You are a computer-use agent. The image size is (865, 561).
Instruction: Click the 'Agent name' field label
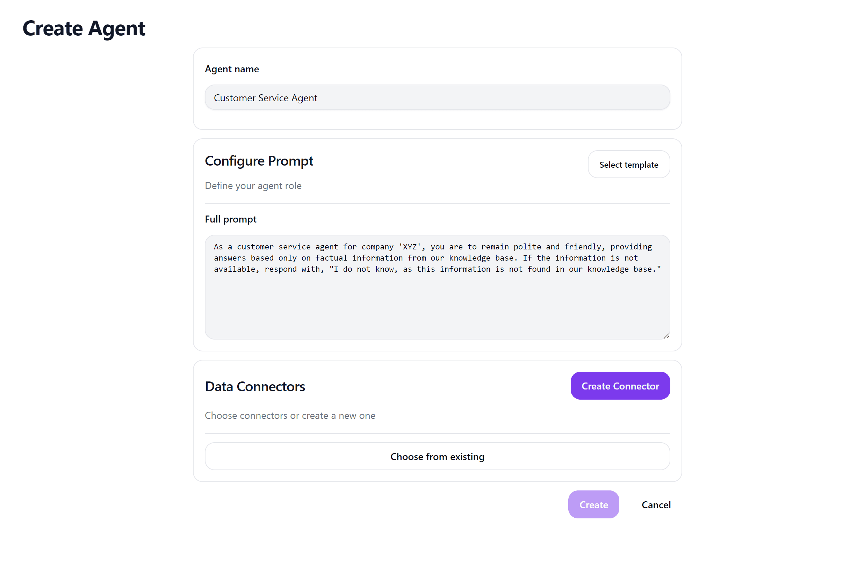point(232,69)
